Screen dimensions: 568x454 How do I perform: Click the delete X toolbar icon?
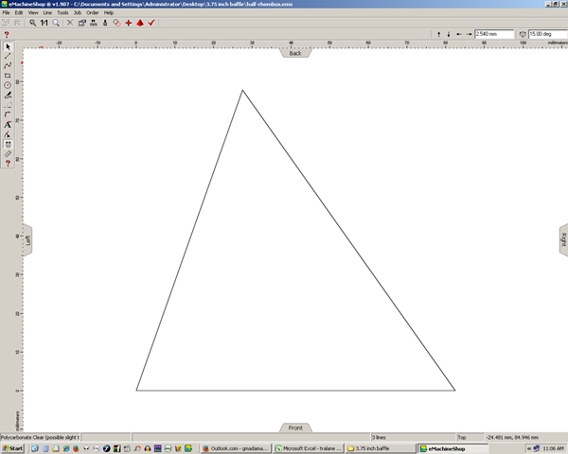(x=70, y=23)
